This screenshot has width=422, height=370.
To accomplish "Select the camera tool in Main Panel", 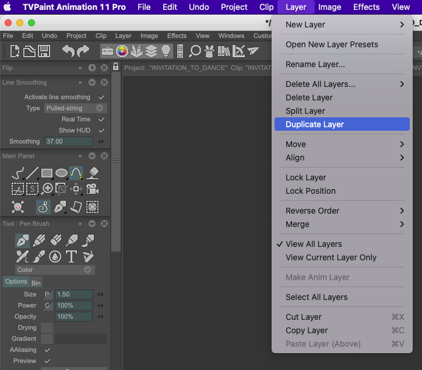I will pos(92,189).
